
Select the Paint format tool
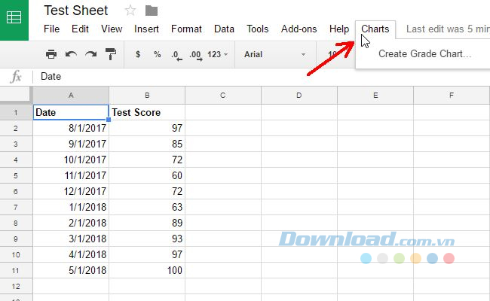[x=110, y=54]
